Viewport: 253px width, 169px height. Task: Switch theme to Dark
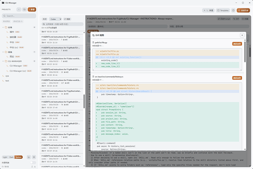11,157
